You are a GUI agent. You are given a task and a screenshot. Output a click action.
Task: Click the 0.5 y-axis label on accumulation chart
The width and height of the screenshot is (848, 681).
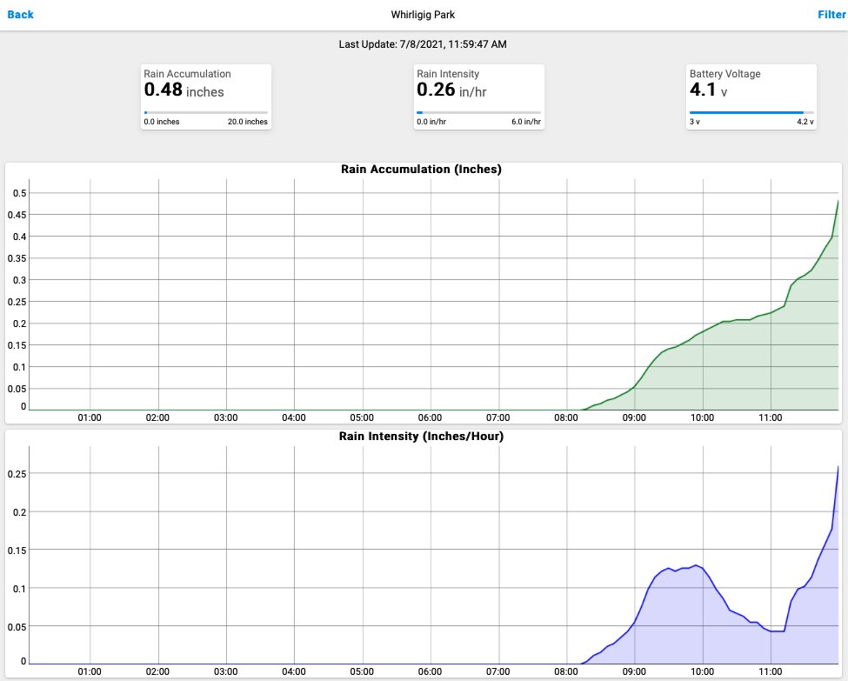[19, 193]
